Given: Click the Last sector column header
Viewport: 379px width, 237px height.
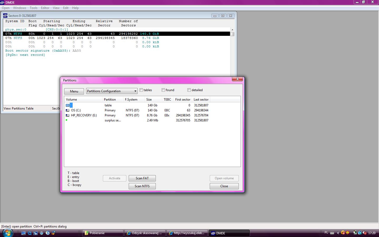Looking at the screenshot, I should click(201, 100).
